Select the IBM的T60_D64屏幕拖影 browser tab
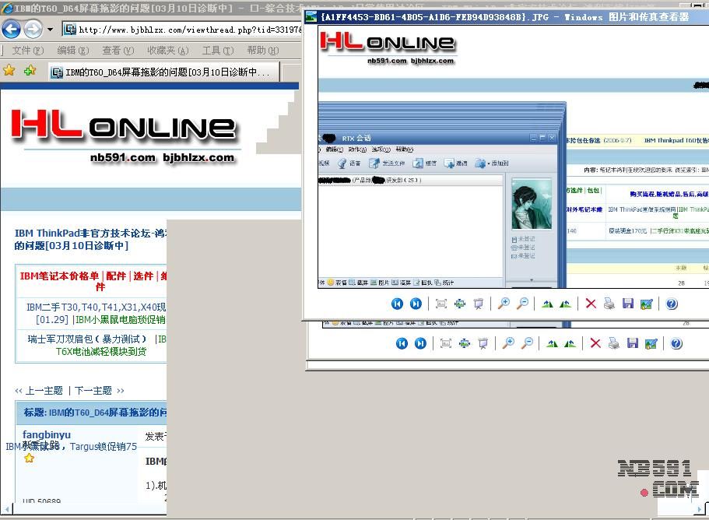Screen dimensions: 709x520 [164, 72]
